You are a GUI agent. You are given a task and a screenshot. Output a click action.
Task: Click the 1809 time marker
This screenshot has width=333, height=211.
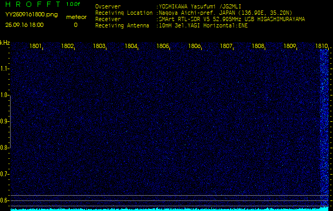pos(290,46)
